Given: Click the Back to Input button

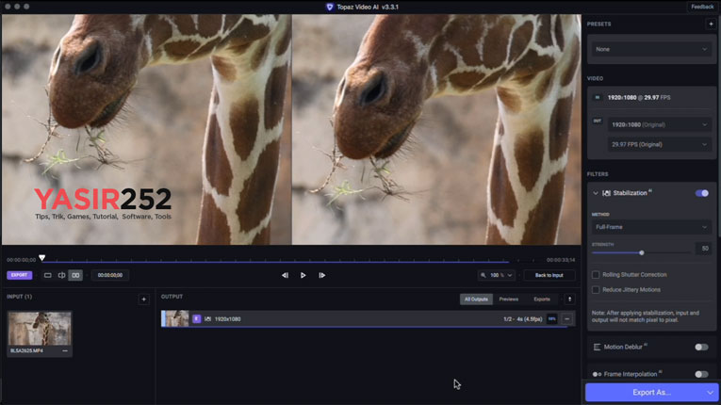Looking at the screenshot, I should (x=549, y=275).
